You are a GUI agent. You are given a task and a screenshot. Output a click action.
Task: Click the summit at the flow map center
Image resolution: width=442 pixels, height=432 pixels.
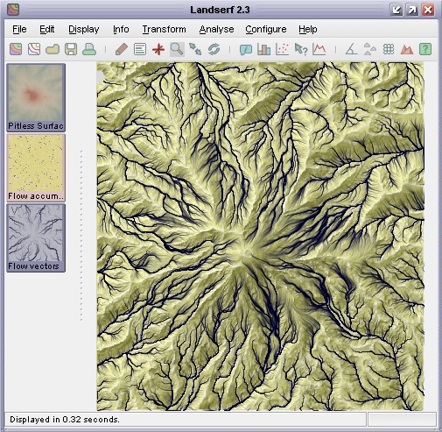pyautogui.click(x=248, y=253)
